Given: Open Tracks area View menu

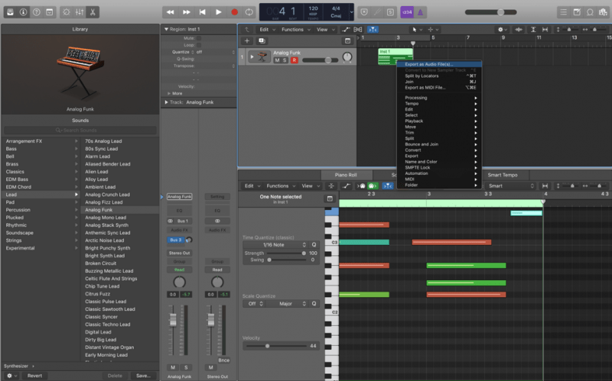Looking at the screenshot, I should click(x=324, y=30).
